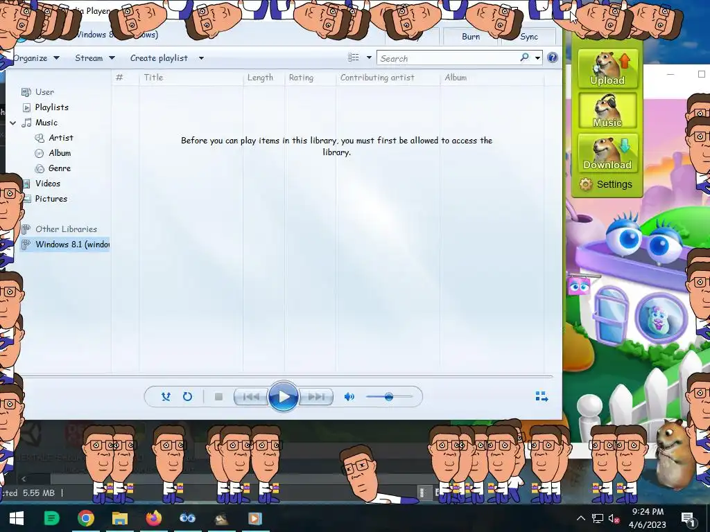Skip to previous track

tap(251, 397)
